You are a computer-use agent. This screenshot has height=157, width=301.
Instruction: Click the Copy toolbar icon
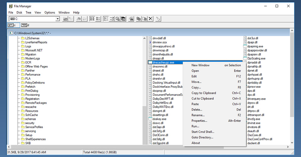(139, 19)
